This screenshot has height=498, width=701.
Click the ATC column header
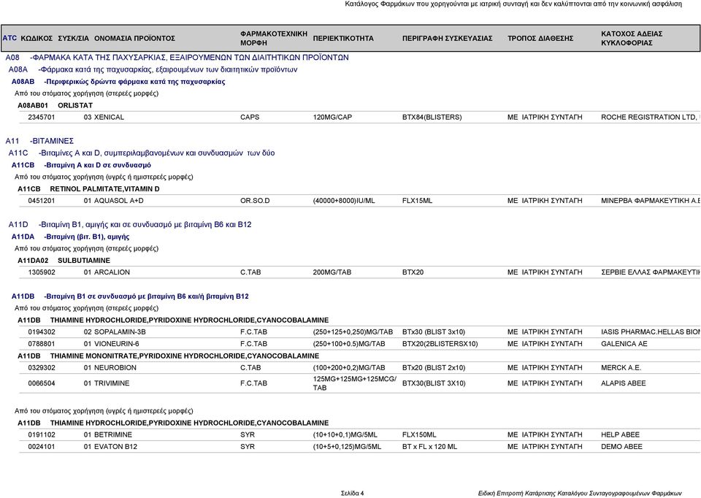(9, 38)
